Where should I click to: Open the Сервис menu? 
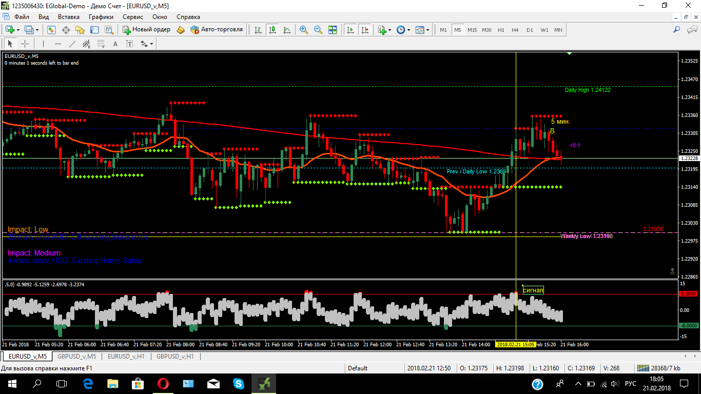133,16
